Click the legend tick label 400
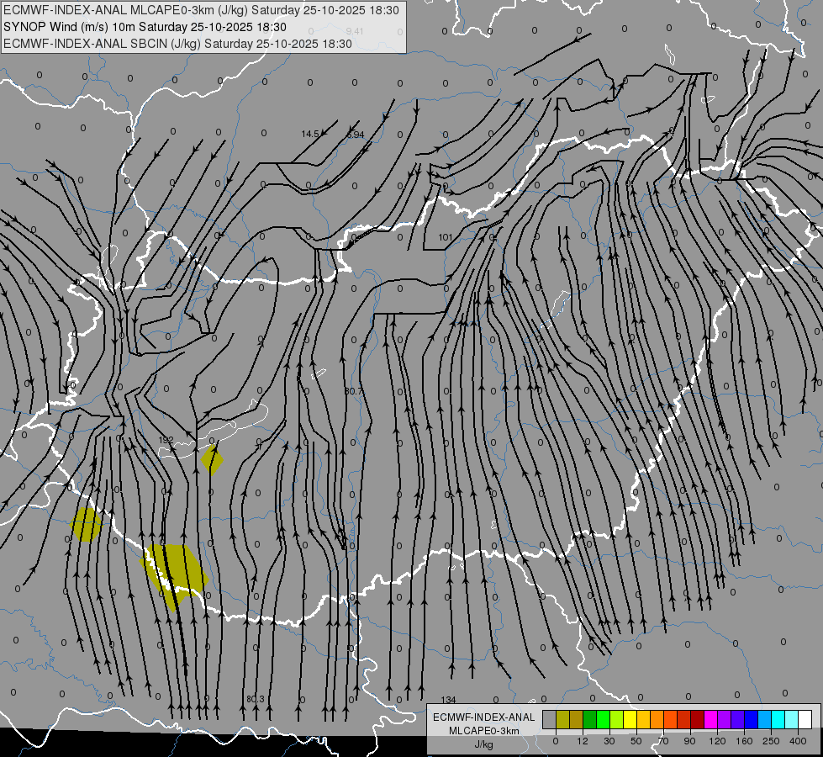This screenshot has height=757, width=823. coord(798,741)
